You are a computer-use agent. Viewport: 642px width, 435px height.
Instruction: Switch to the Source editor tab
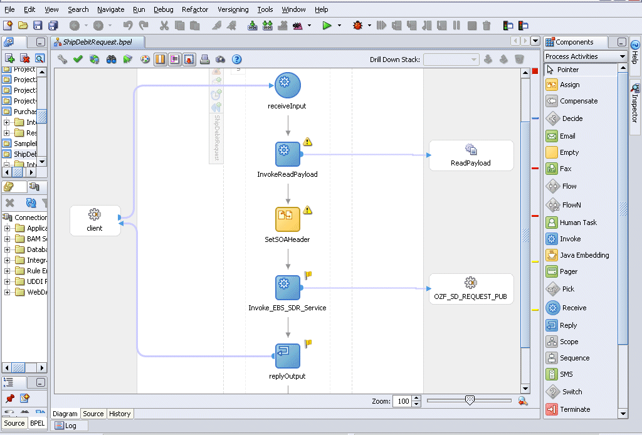(x=93, y=414)
